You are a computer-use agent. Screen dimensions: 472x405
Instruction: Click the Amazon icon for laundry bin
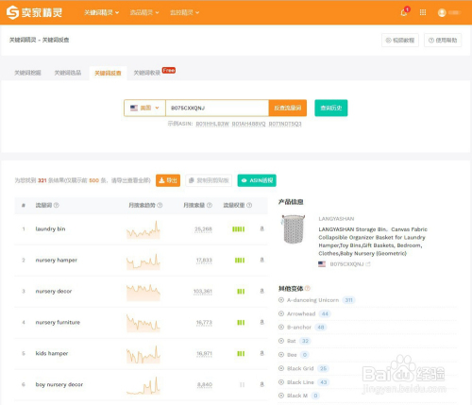261,228
